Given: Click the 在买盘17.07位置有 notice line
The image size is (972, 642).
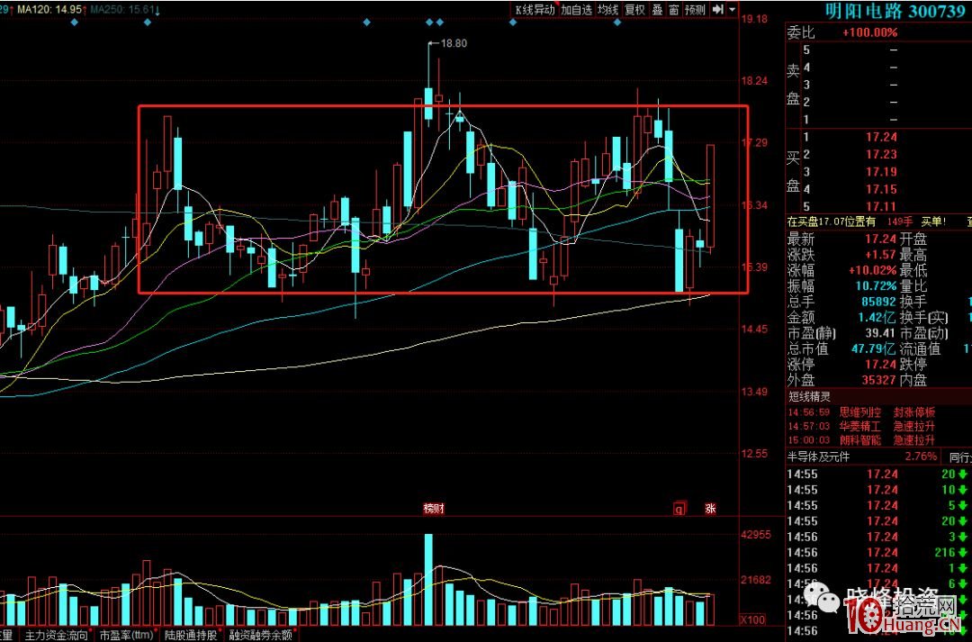Looking at the screenshot, I should tap(832, 222).
